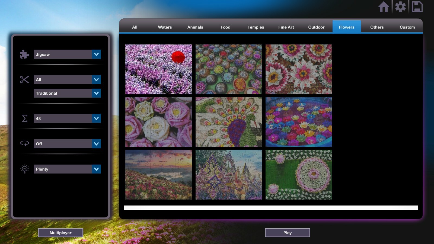Viewport: 434px width, 244px height.
Task: Select the scissors cut-style icon
Action: tap(24, 79)
